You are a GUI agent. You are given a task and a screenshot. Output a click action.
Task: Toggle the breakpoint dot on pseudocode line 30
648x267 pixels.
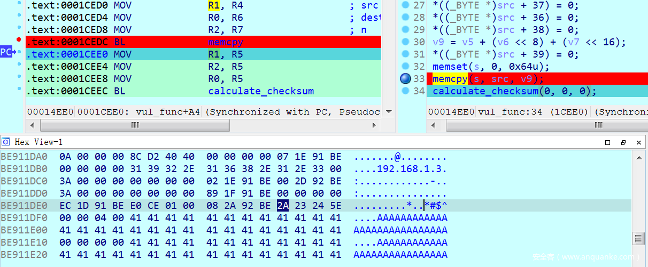405,42
